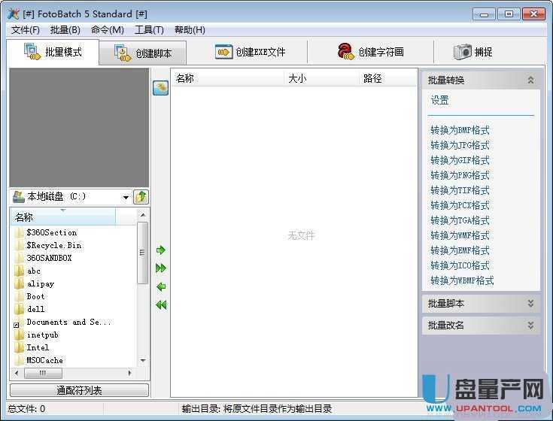This screenshot has width=553, height=421.
Task: Expand the 批量脚本 panel
Action: 530,303
